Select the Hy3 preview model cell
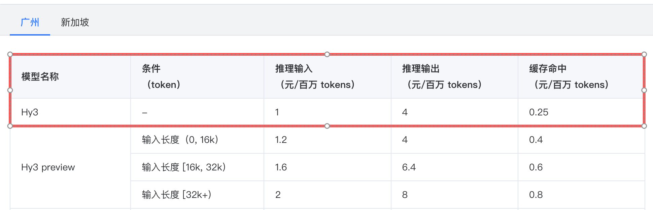This screenshot has width=653, height=210. click(x=70, y=167)
